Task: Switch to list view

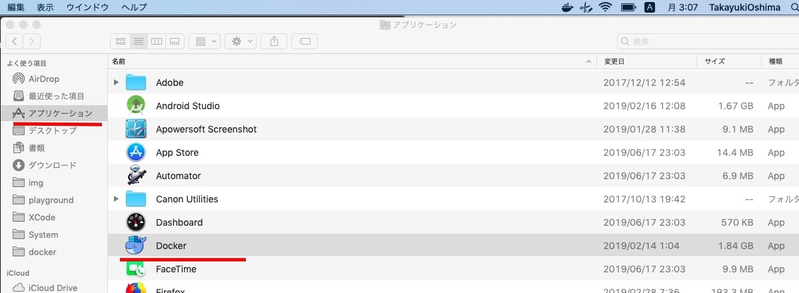Action: tap(139, 41)
